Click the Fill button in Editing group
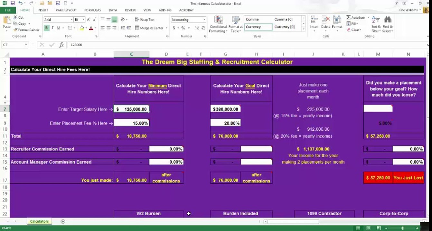 (352, 24)
